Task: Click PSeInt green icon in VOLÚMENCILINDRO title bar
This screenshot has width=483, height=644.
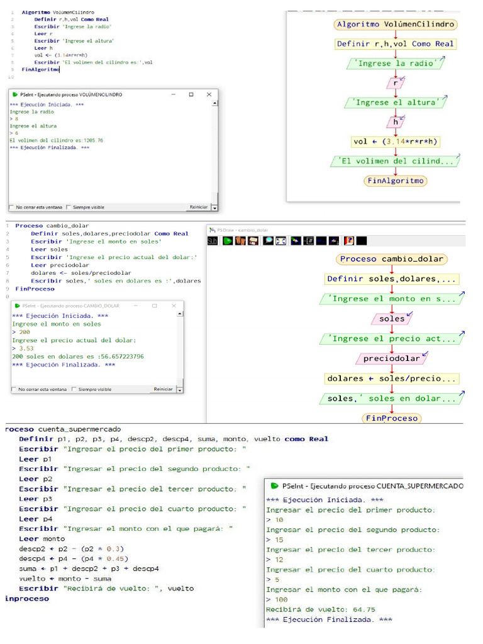Action: [14, 94]
